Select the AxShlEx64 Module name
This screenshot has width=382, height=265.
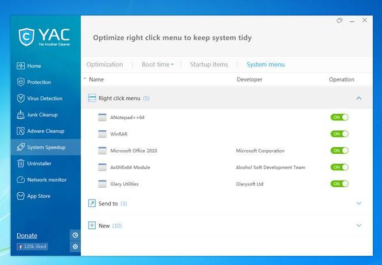pyautogui.click(x=130, y=167)
